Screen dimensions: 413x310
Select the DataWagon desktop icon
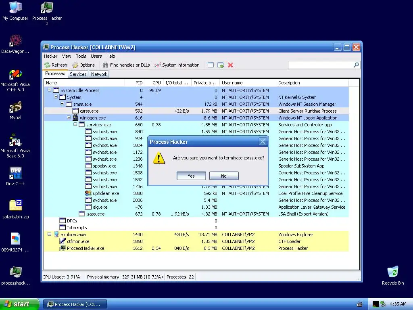tap(15, 44)
